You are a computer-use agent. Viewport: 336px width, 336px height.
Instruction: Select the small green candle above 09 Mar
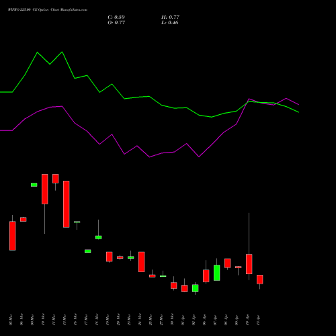[34, 185]
